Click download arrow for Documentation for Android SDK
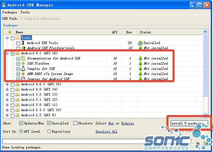Screen dimensions: 213x152 tap(141, 58)
